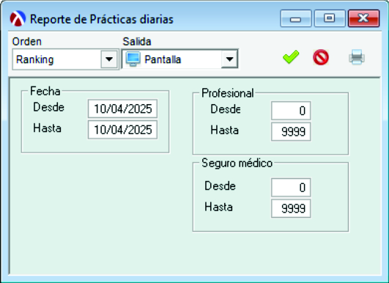This screenshot has height=283, width=389.
Task: Confirm report with the green checkmark icon
Action: pos(291,57)
